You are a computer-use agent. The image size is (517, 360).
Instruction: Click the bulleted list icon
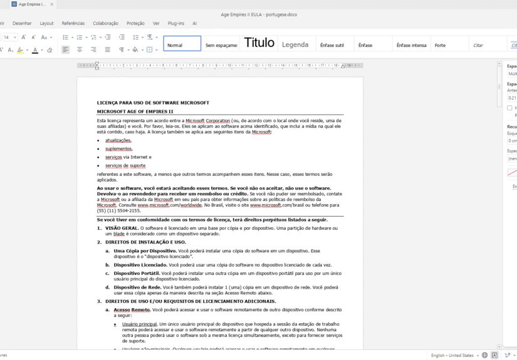[x=65, y=38]
